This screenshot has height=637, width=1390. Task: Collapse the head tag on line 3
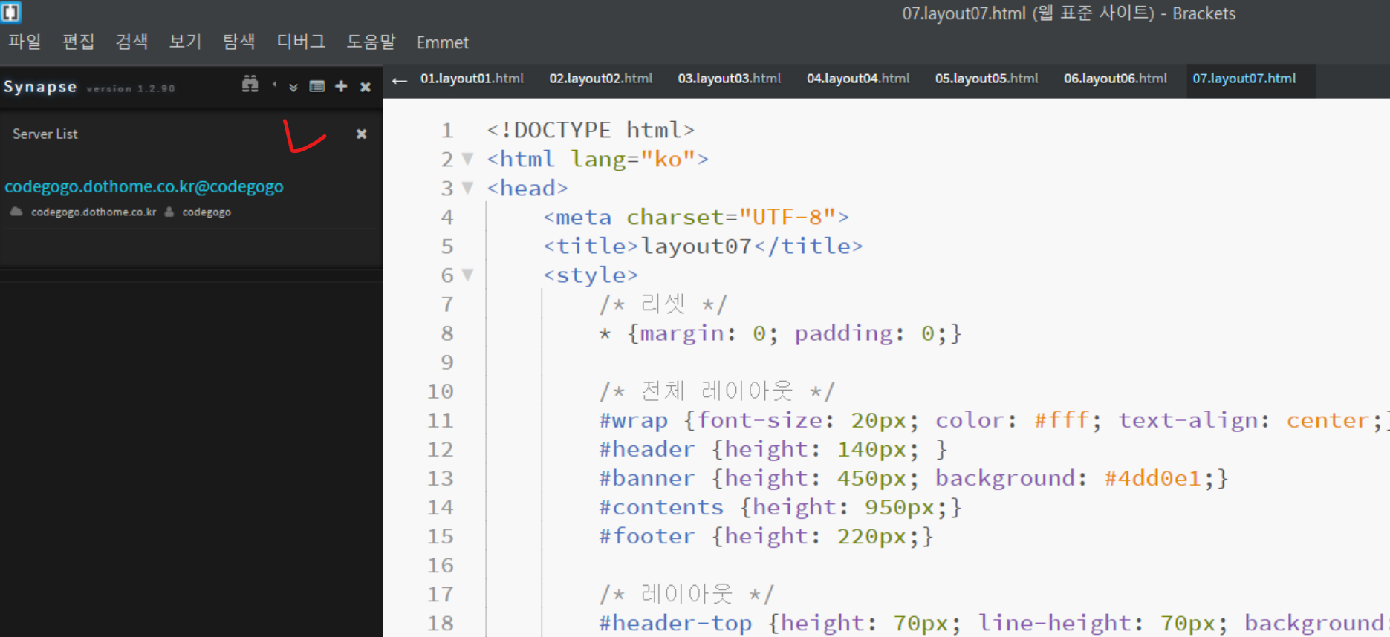pyautogui.click(x=467, y=187)
